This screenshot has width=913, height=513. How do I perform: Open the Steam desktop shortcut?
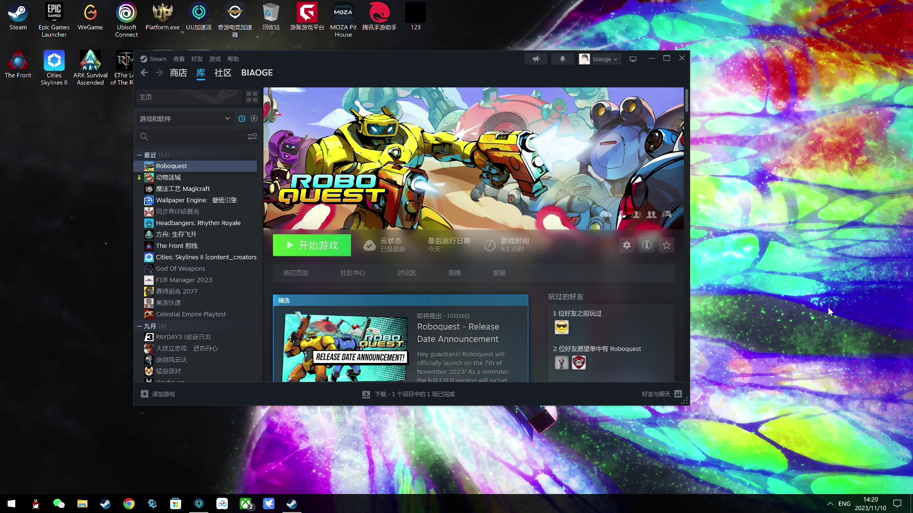(x=18, y=17)
